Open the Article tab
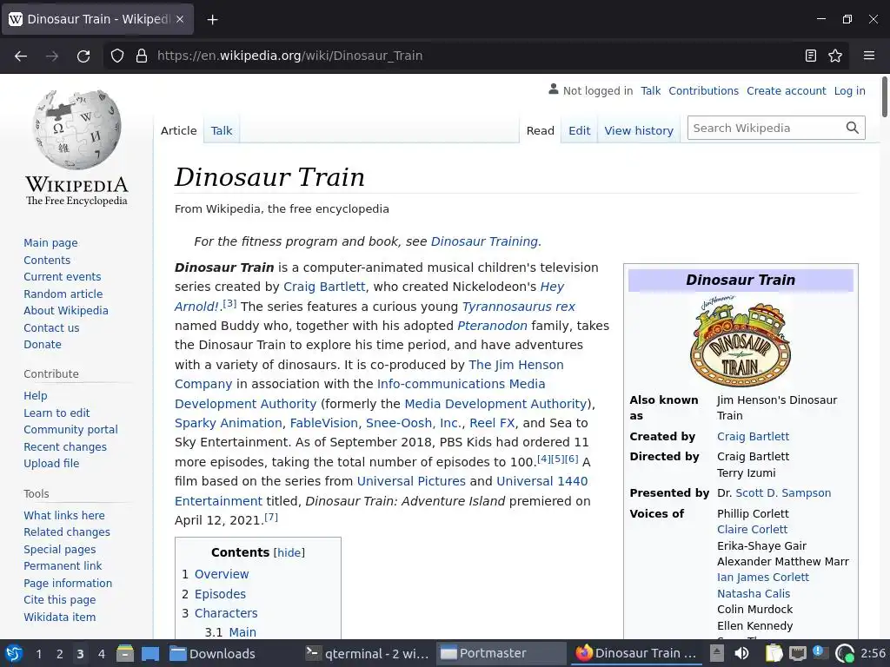The width and height of the screenshot is (890, 667). click(x=179, y=130)
